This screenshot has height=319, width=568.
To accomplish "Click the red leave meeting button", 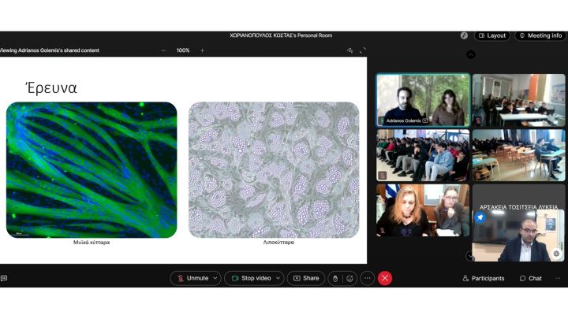I will coord(385,278).
